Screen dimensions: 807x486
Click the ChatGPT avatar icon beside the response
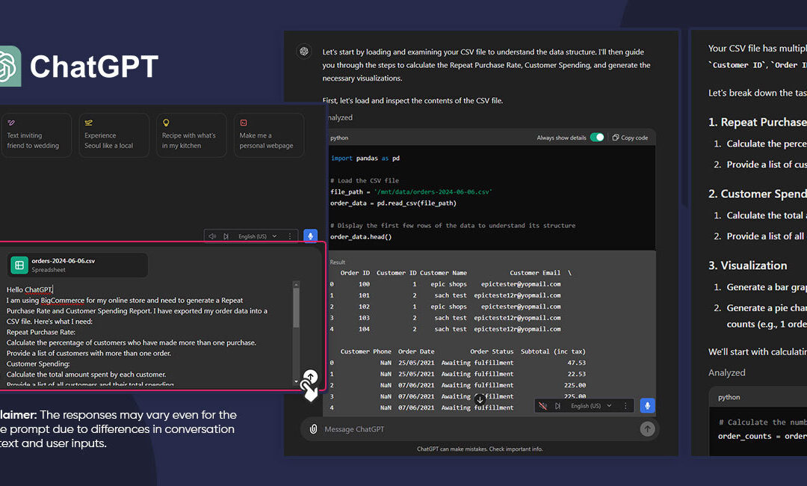coord(304,51)
